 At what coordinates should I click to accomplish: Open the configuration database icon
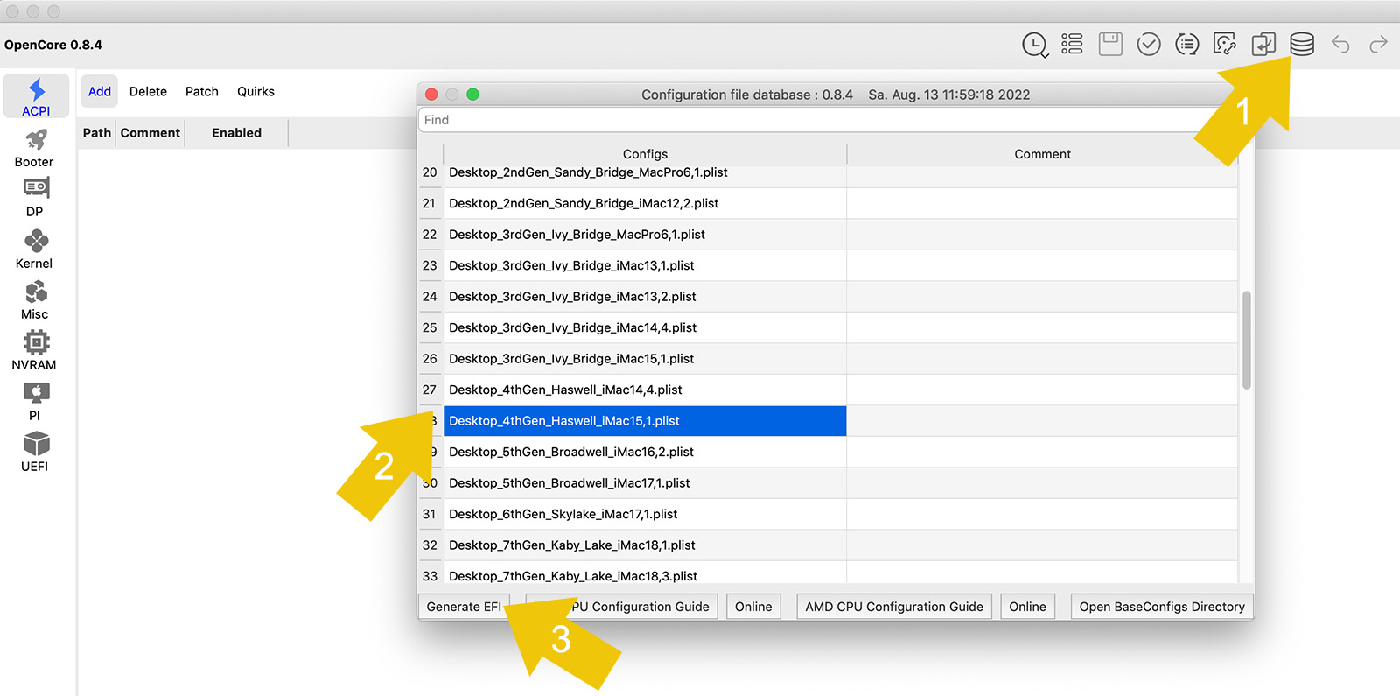point(1302,44)
